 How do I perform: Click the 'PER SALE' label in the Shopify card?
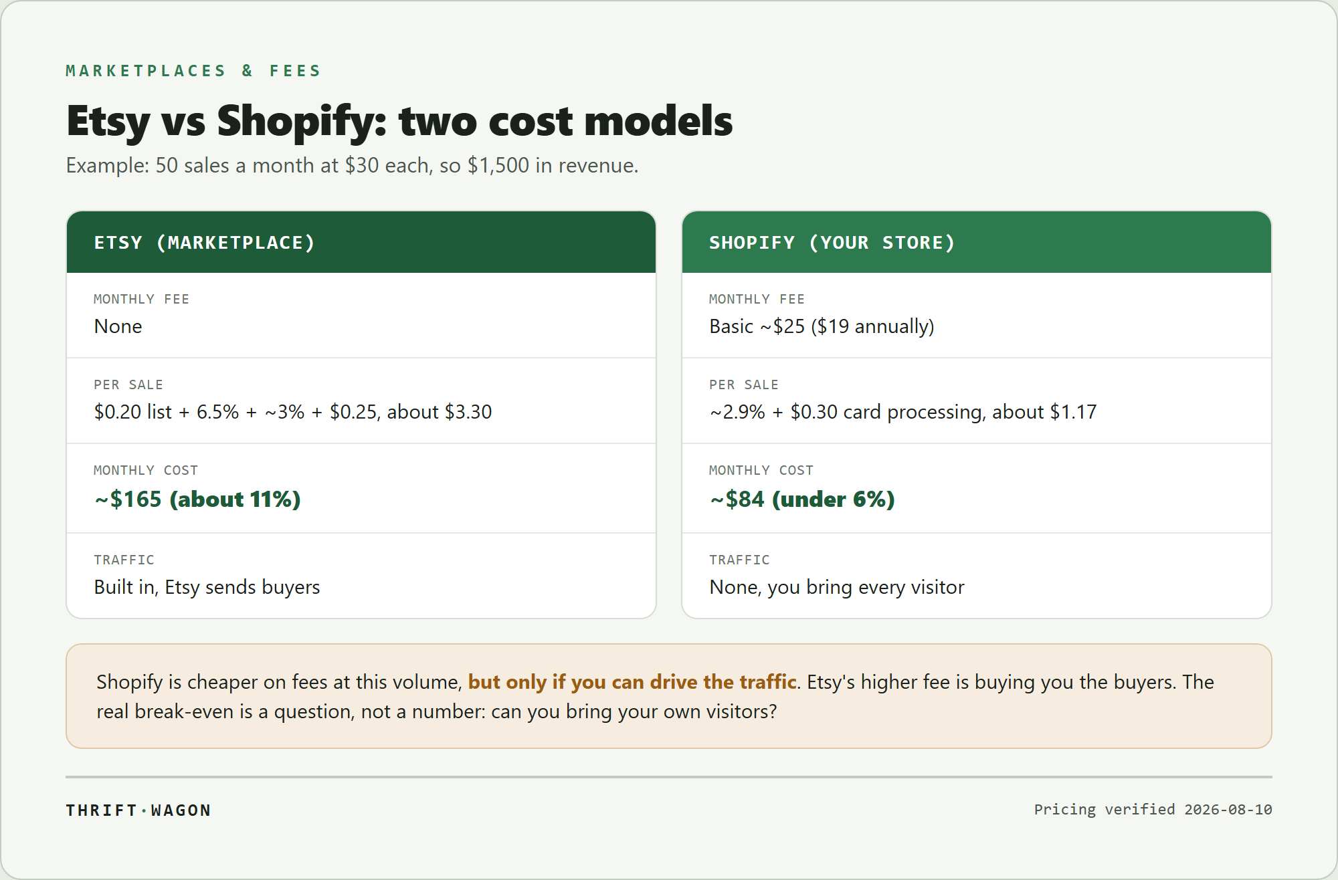744,384
